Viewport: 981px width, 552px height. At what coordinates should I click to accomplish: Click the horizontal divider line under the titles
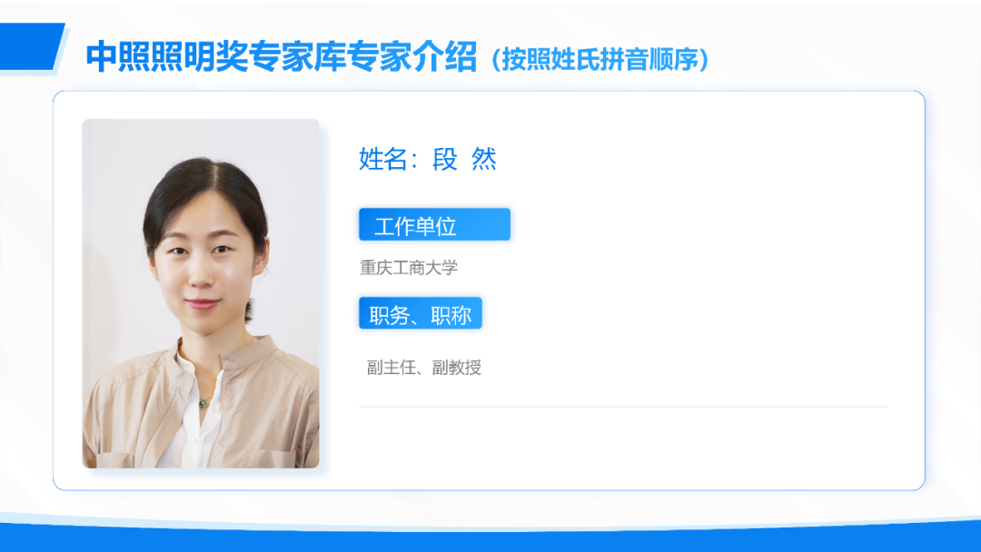[x=622, y=407]
